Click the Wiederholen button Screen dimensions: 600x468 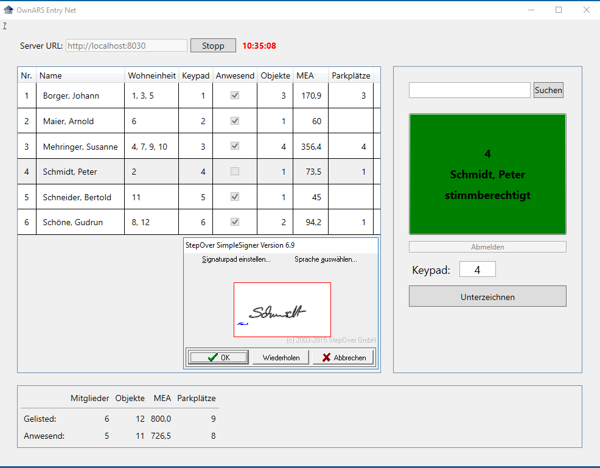281,357
